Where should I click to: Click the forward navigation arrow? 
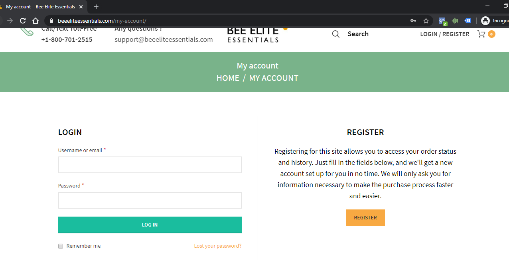(10, 21)
